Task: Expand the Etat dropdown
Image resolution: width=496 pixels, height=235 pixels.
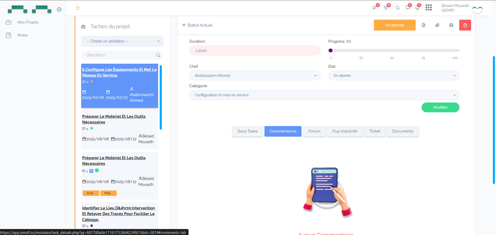Action: (393, 76)
